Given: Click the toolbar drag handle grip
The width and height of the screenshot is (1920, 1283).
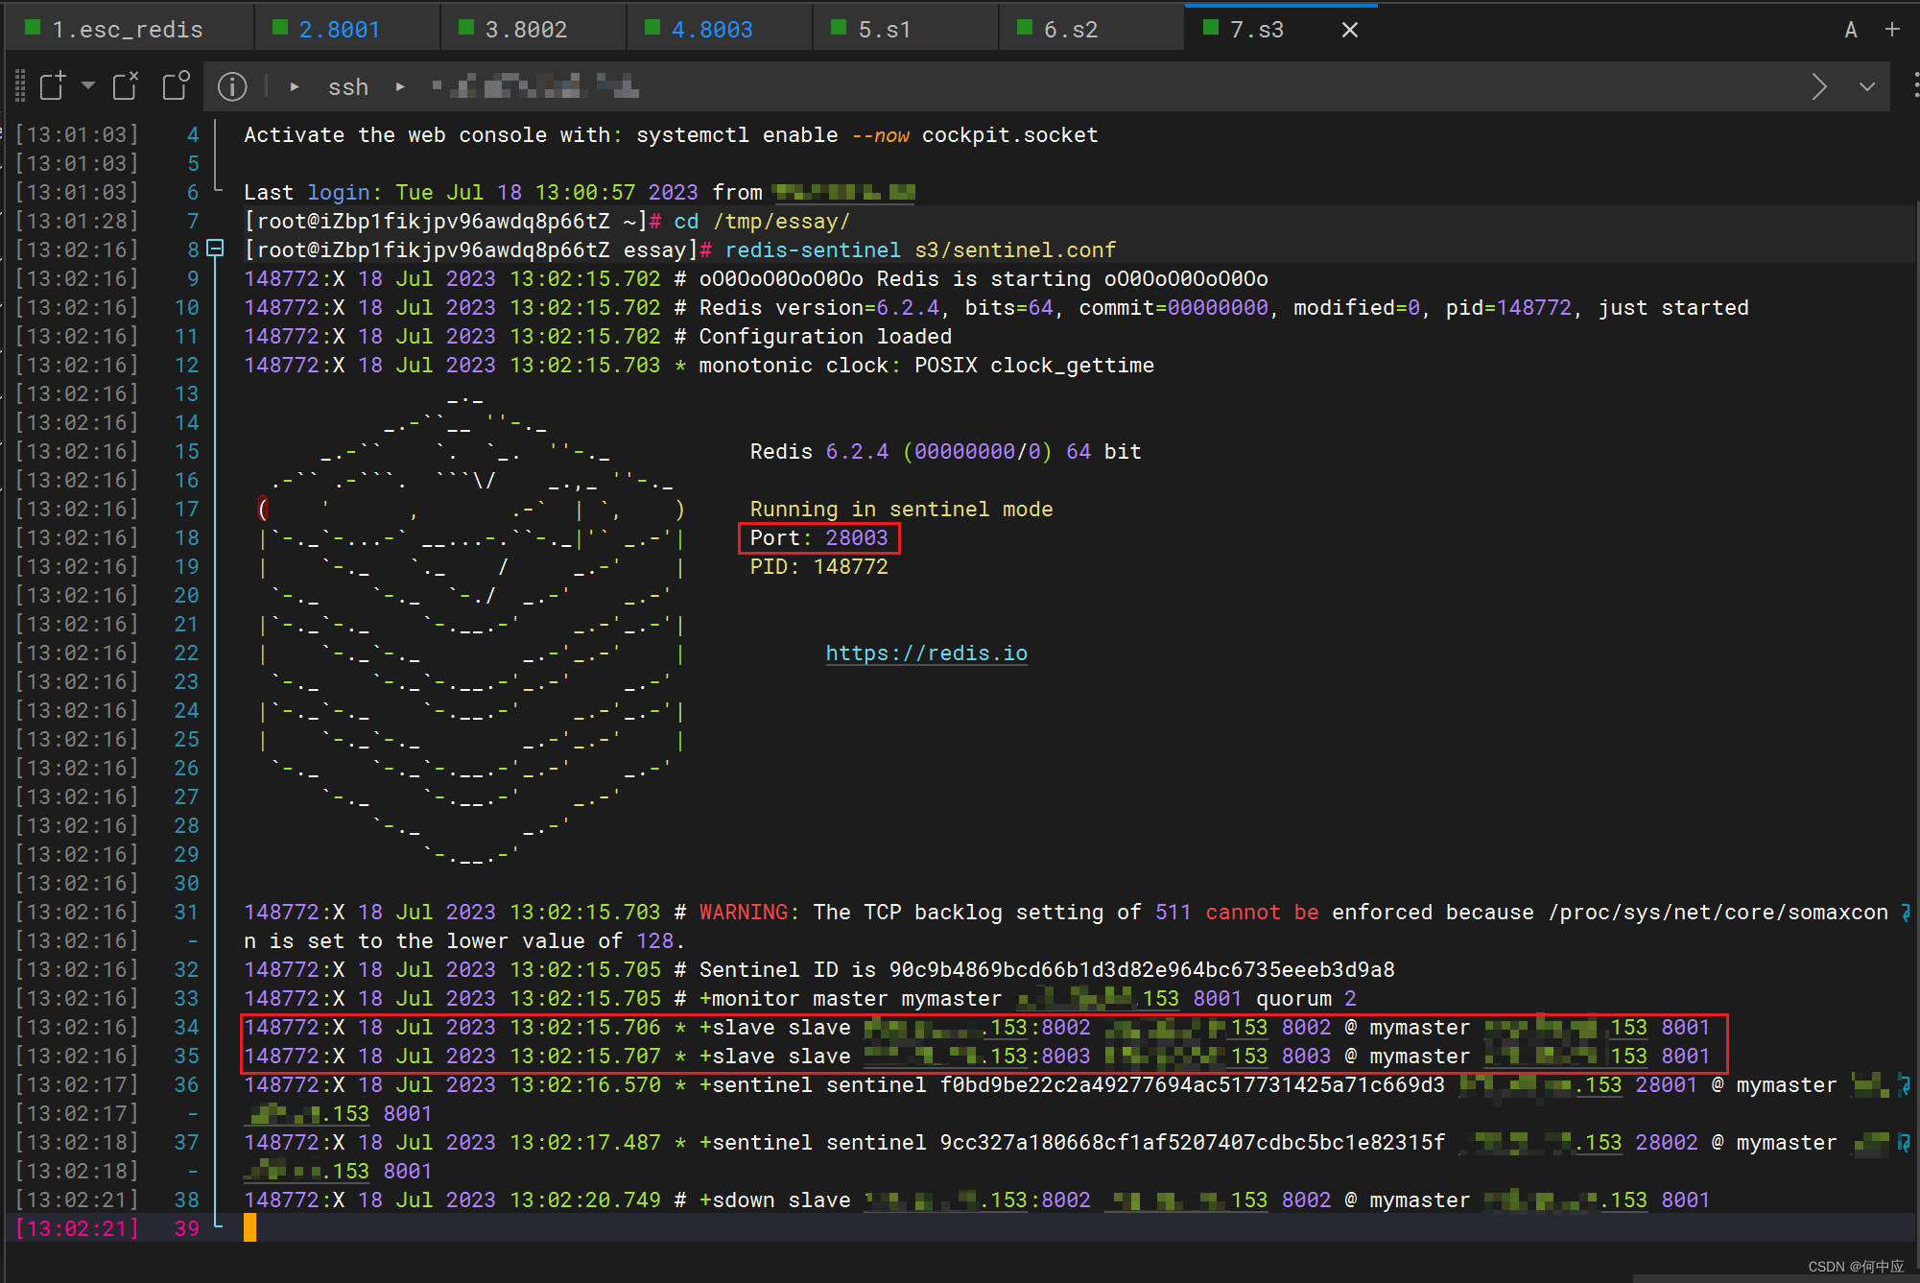Looking at the screenshot, I should click(x=20, y=86).
